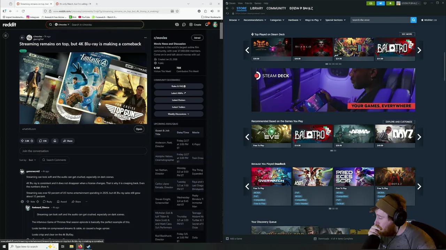Open Steam Special Sections dropdown
Viewport: 446px width, 250px height.
(x=336, y=20)
